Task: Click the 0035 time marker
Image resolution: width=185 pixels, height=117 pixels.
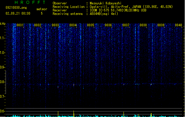Action: point(91,25)
